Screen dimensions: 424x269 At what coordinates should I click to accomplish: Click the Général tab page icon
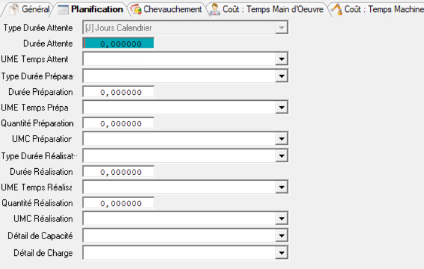pyautogui.click(x=13, y=10)
